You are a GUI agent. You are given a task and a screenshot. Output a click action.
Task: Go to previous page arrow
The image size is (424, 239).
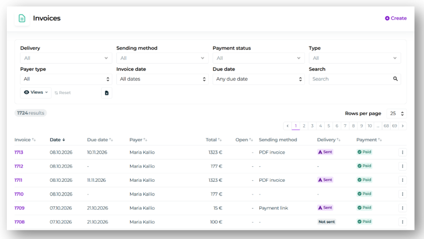(x=288, y=126)
